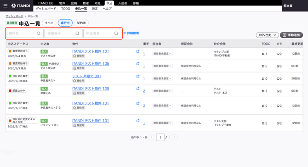Click the 部屋止め中 status badge
The height and width of the screenshot is (167, 308).
17,91
